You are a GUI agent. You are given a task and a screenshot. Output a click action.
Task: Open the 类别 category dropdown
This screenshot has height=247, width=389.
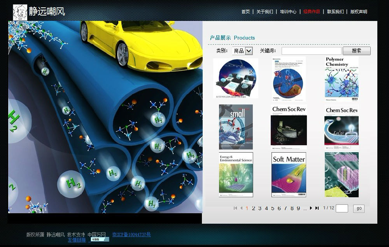pos(242,51)
